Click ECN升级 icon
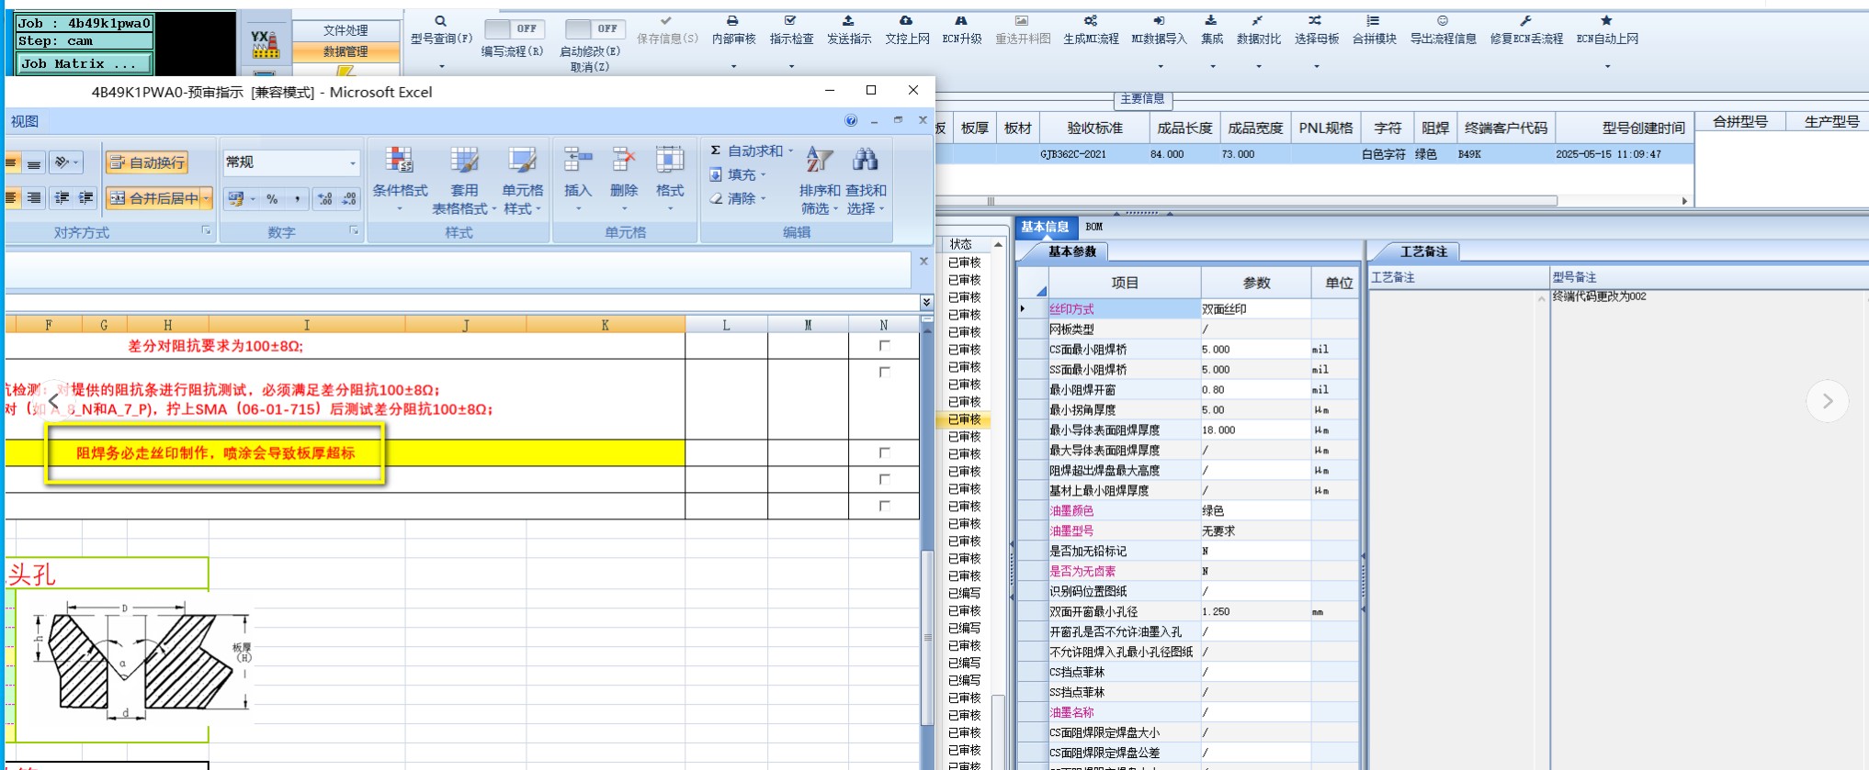This screenshot has height=770, width=1869. 961,20
